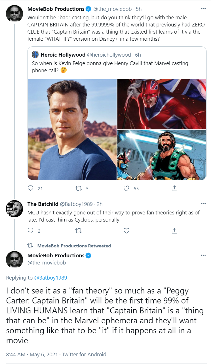View the bearded comic character image
This screenshot has width=211, height=364.
pyautogui.click(x=162, y=155)
